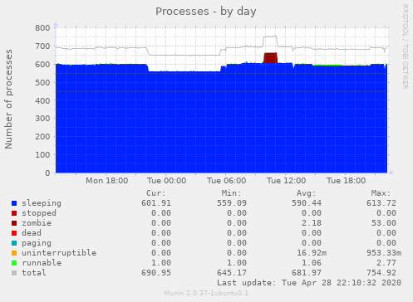The image size is (413, 302).
Task: Select the dark red zombie legend swatch
Action: pos(14,223)
